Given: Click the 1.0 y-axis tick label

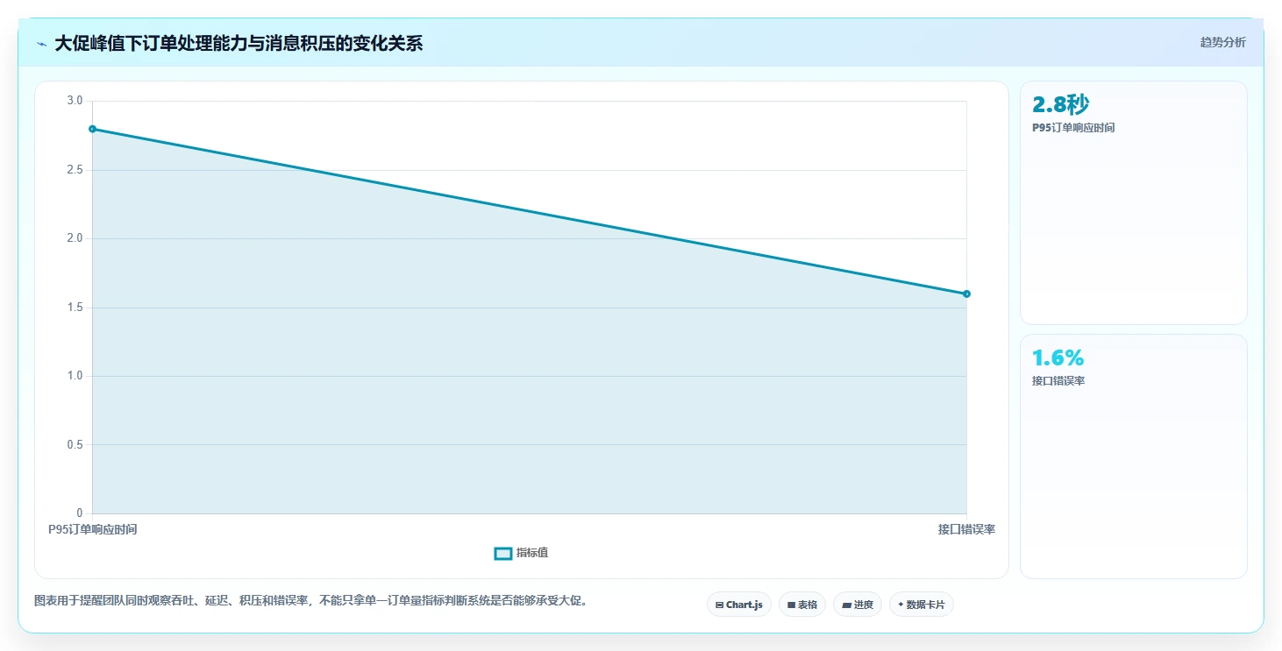Looking at the screenshot, I should [x=75, y=376].
